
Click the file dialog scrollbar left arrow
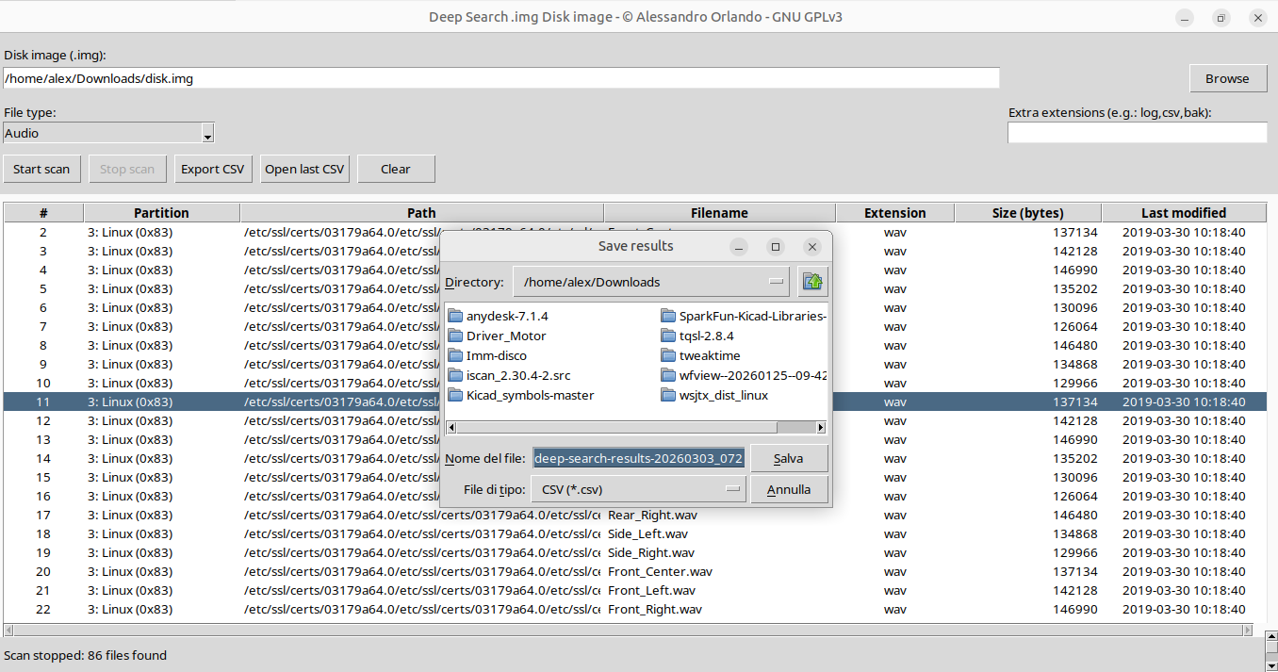coord(451,427)
